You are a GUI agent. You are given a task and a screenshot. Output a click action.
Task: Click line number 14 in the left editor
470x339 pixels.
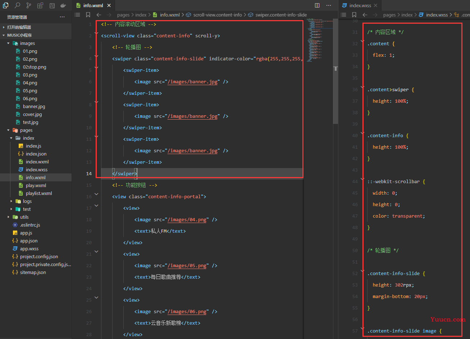pyautogui.click(x=89, y=173)
